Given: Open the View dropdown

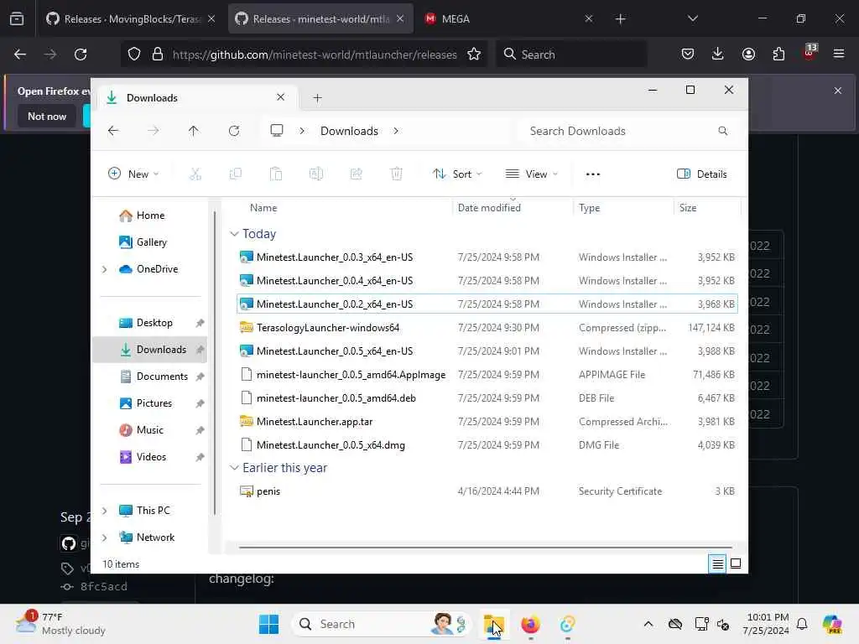Looking at the screenshot, I should 531,174.
